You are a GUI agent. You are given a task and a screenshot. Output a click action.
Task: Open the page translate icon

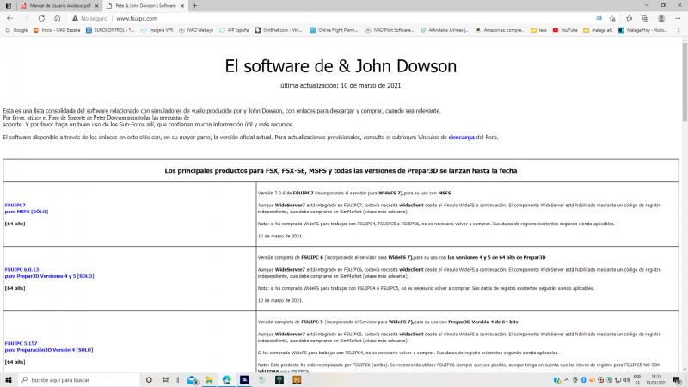click(599, 18)
